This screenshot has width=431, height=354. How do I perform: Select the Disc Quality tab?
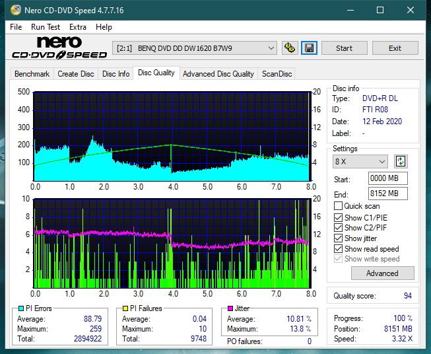(156, 73)
